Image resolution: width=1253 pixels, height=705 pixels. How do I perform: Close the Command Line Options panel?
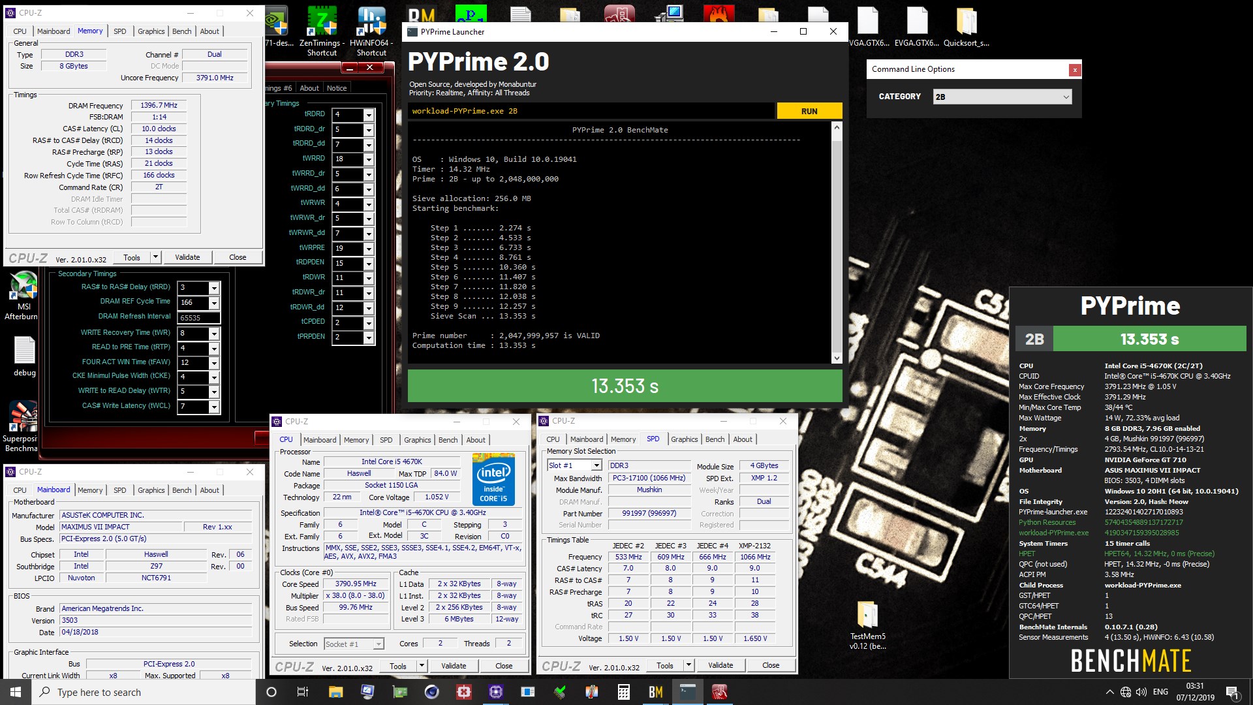pos(1074,70)
